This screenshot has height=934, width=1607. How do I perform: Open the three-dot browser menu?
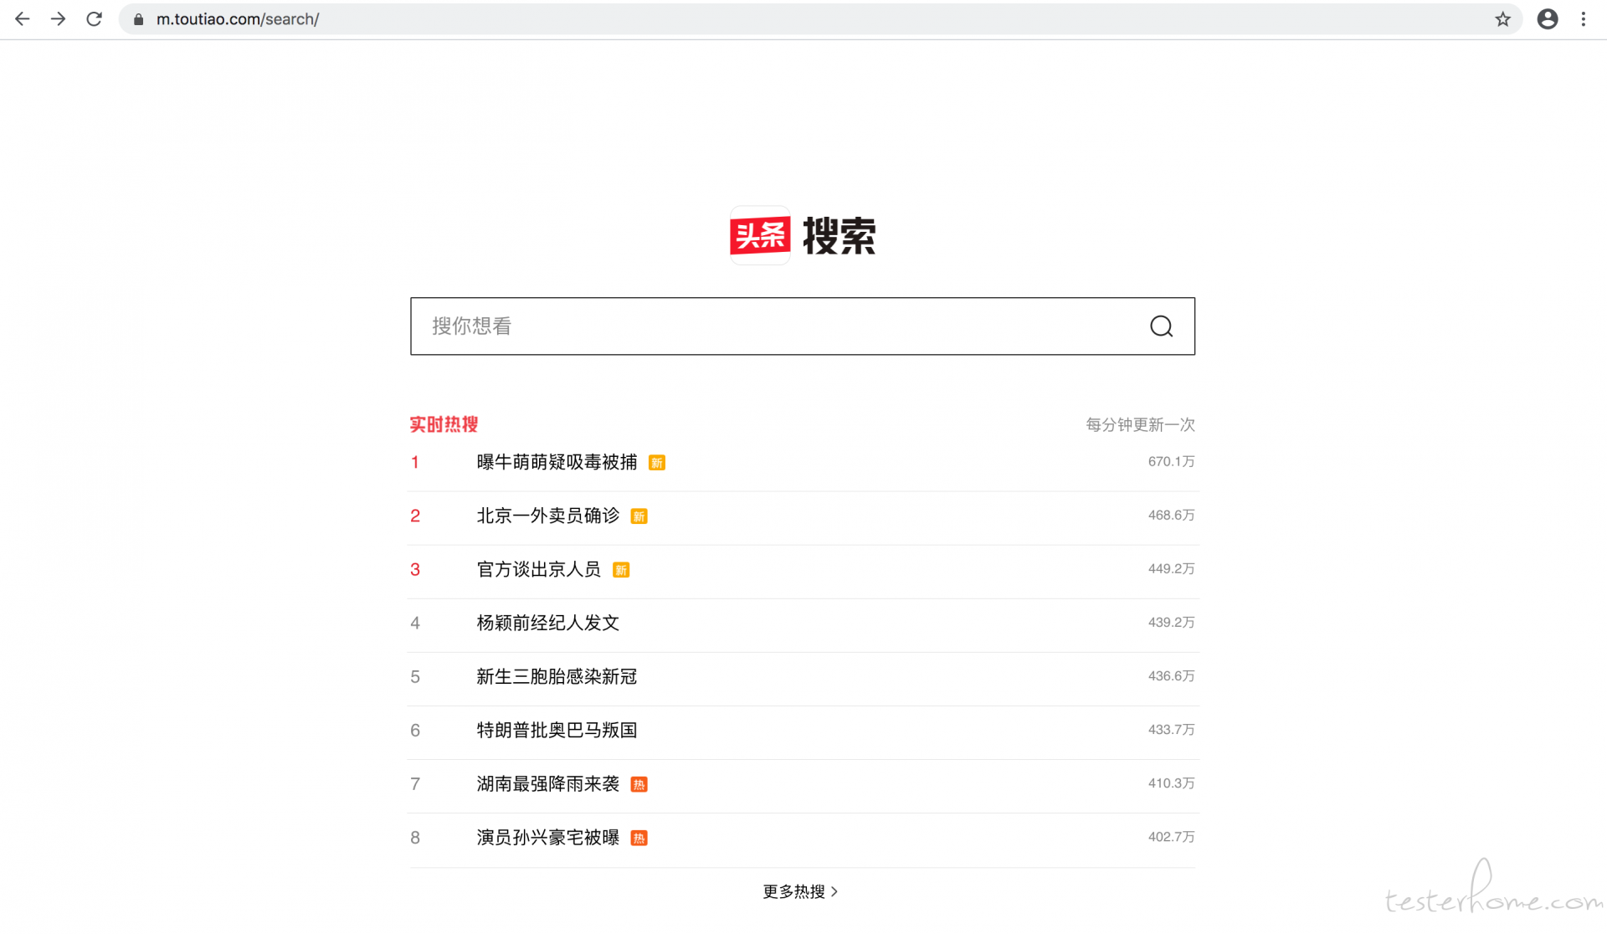(1583, 19)
